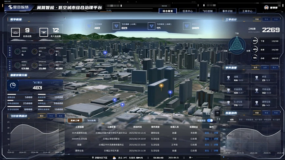The image size is (285, 160).
Task: Click the 道路 event monitoring icon
Action: (228, 78)
